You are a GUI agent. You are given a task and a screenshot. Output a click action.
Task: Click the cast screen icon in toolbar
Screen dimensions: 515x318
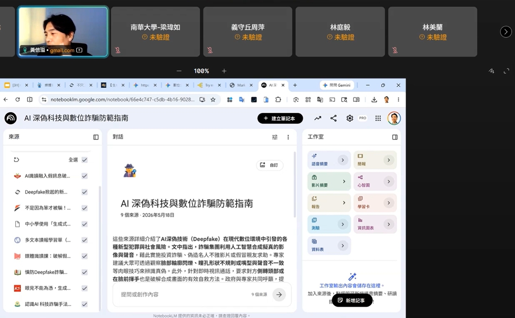pyautogui.click(x=332, y=100)
